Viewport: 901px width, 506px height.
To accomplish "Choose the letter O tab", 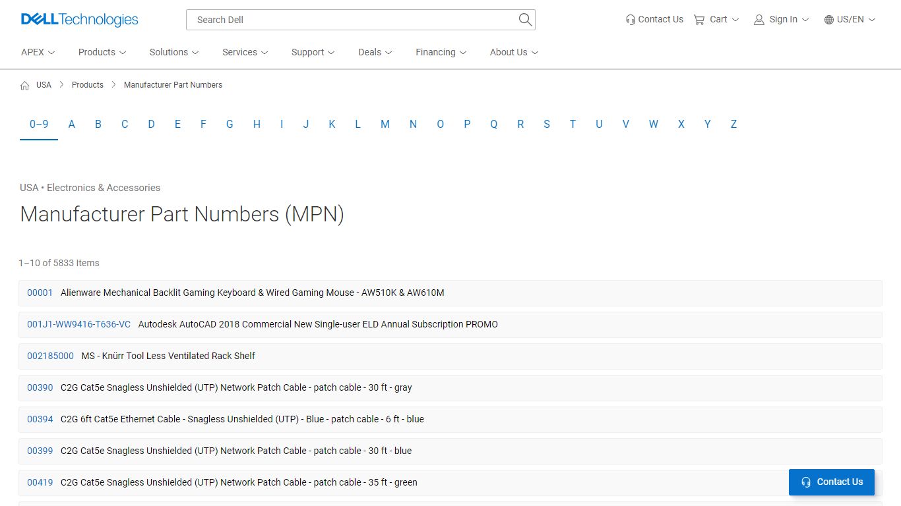I will pos(440,124).
